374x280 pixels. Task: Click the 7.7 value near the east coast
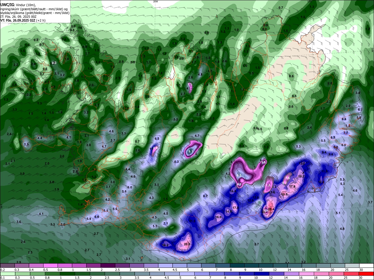point(346,133)
